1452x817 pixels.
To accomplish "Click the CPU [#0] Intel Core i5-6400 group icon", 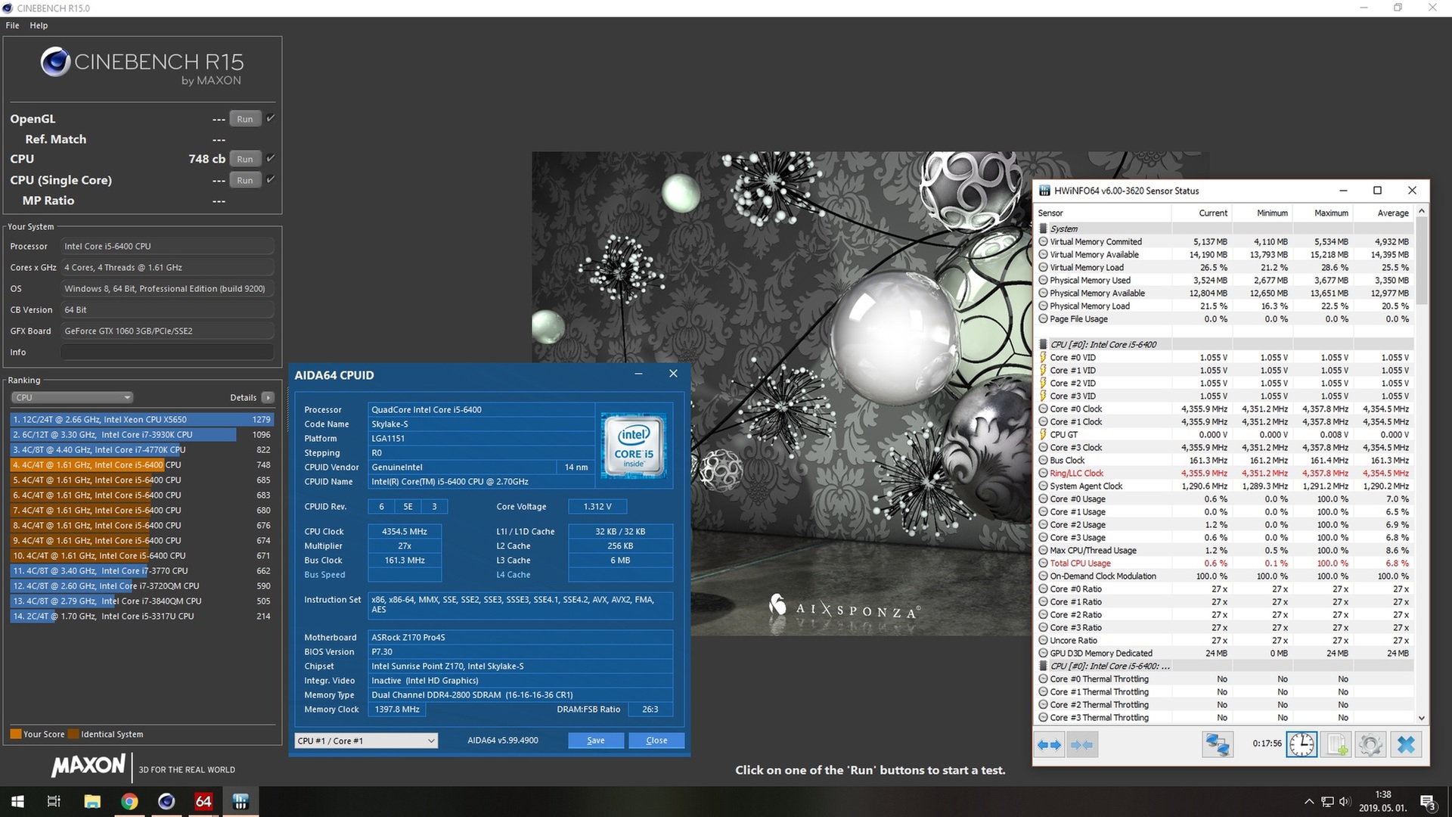I will [x=1043, y=344].
